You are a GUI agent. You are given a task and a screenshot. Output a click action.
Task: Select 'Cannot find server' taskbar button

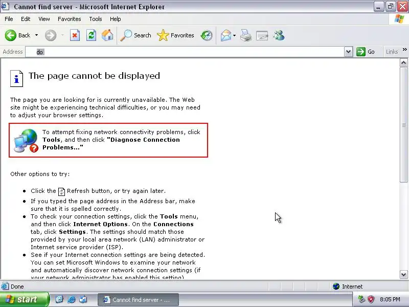[138, 300]
